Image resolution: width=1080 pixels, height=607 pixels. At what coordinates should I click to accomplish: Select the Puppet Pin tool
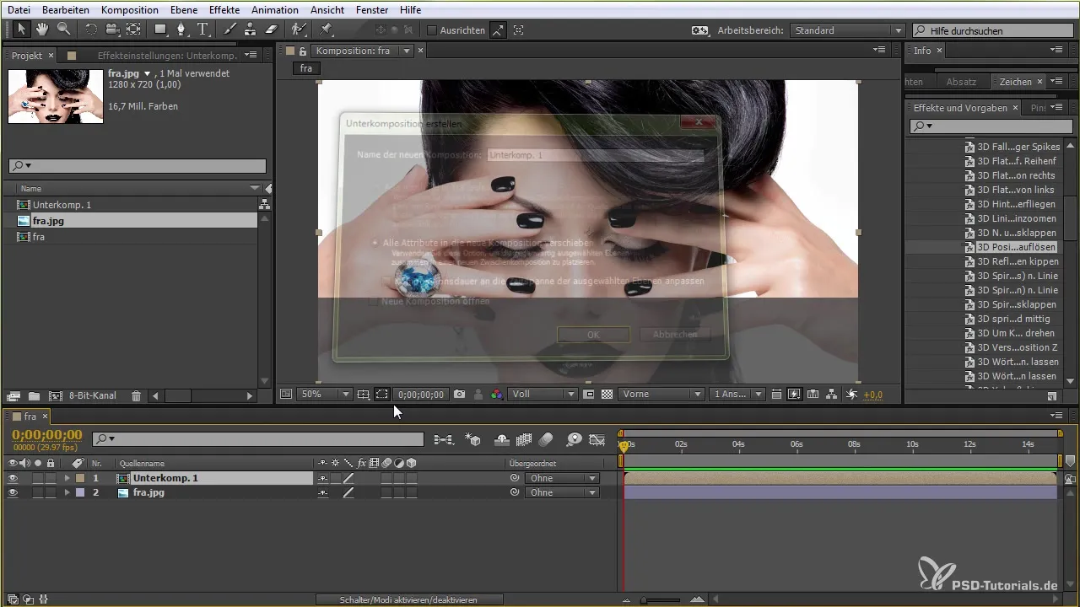click(327, 30)
